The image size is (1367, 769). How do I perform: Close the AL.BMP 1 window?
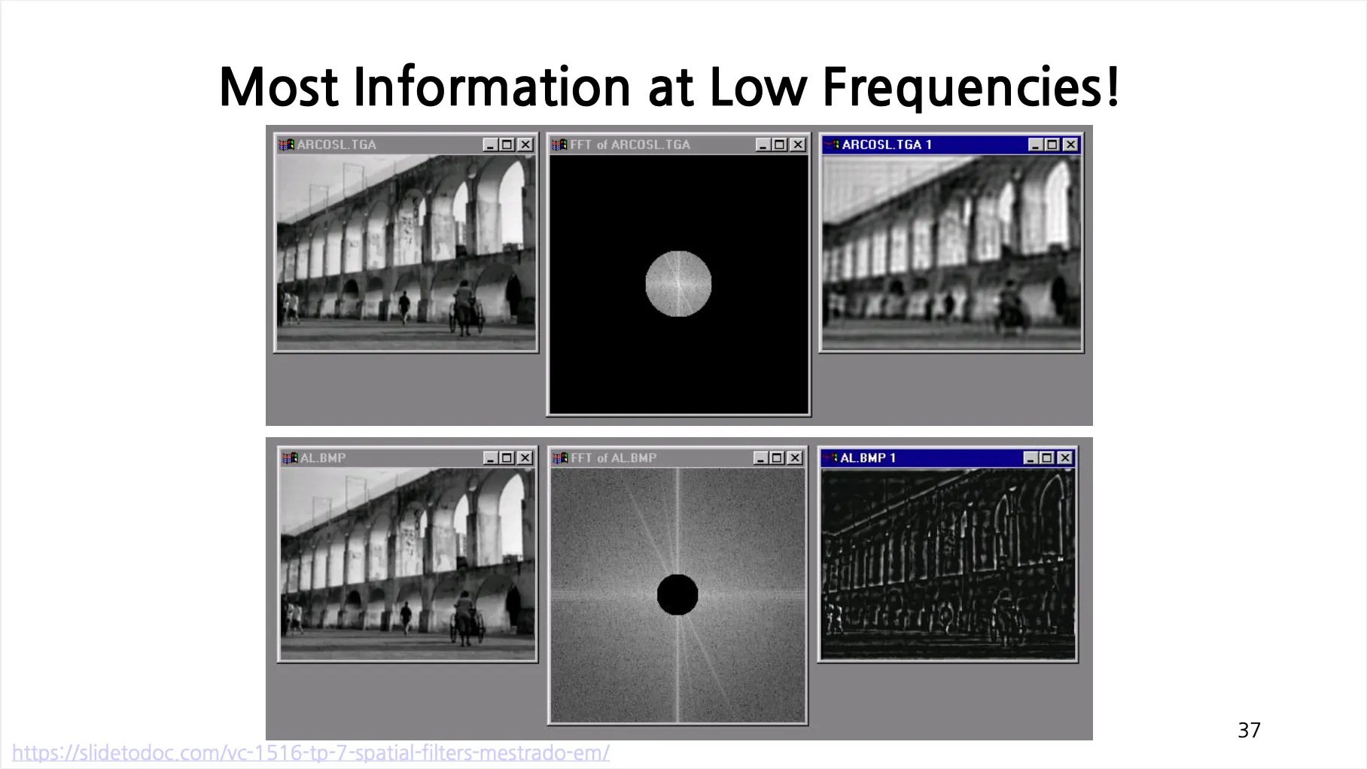point(1065,457)
